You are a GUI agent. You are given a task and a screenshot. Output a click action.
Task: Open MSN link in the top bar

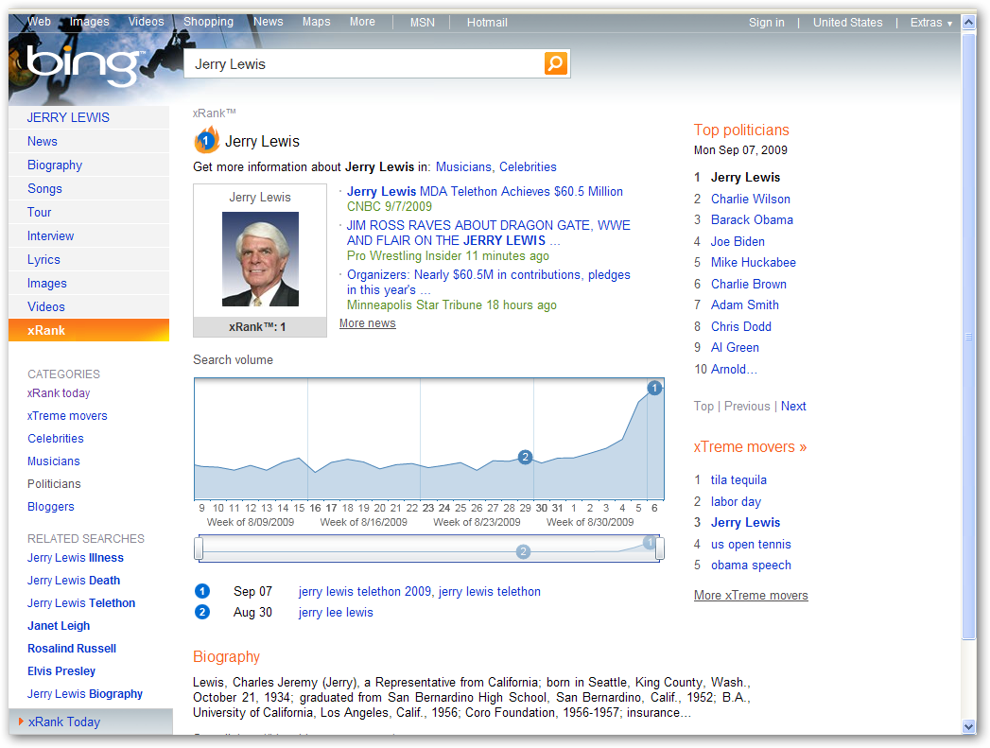(x=423, y=22)
